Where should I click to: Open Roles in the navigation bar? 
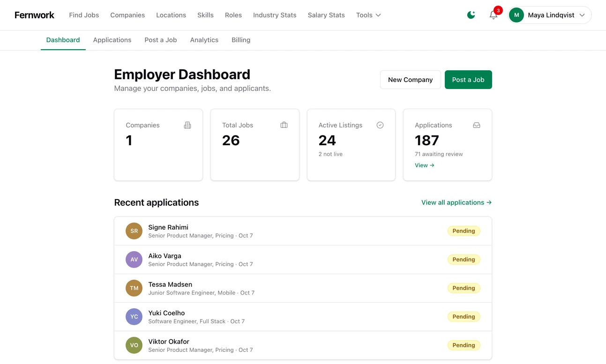[233, 15]
